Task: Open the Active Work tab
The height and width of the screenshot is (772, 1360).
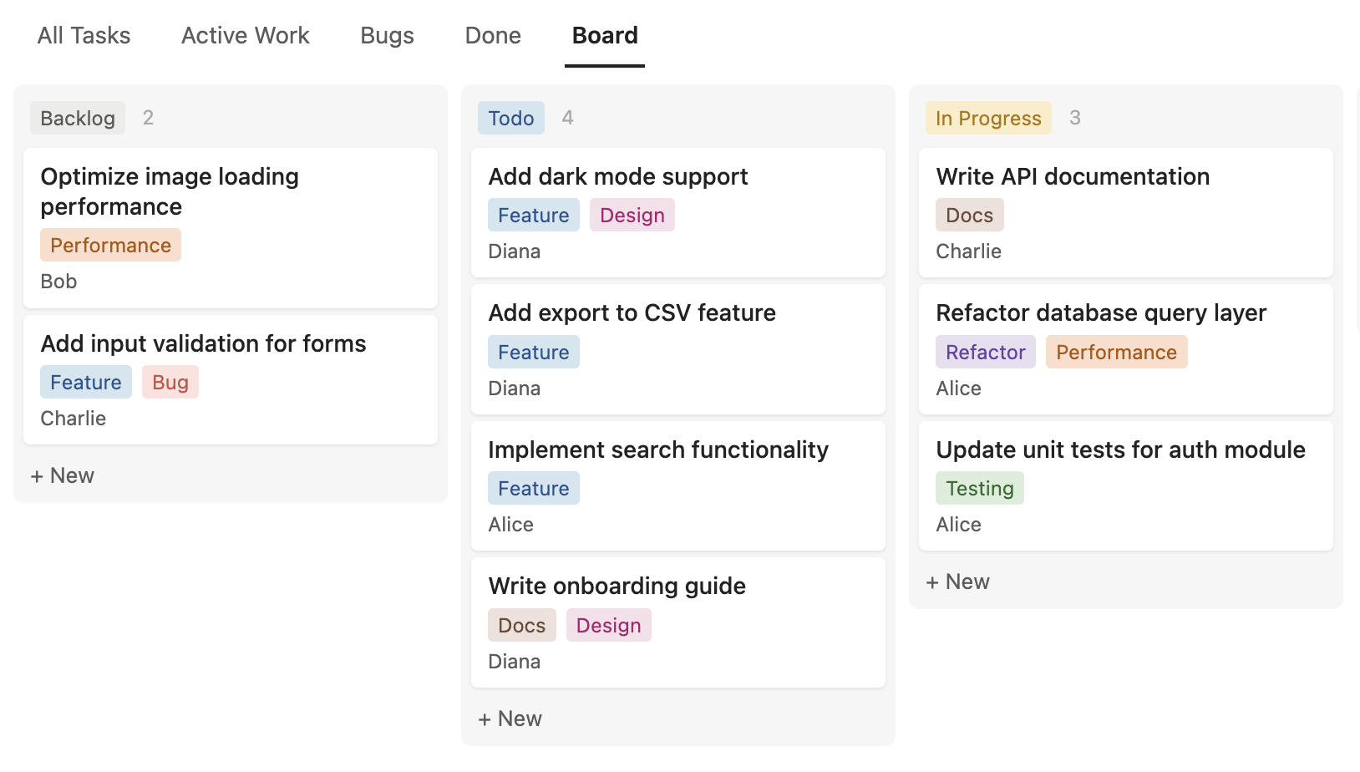Action: [x=245, y=36]
